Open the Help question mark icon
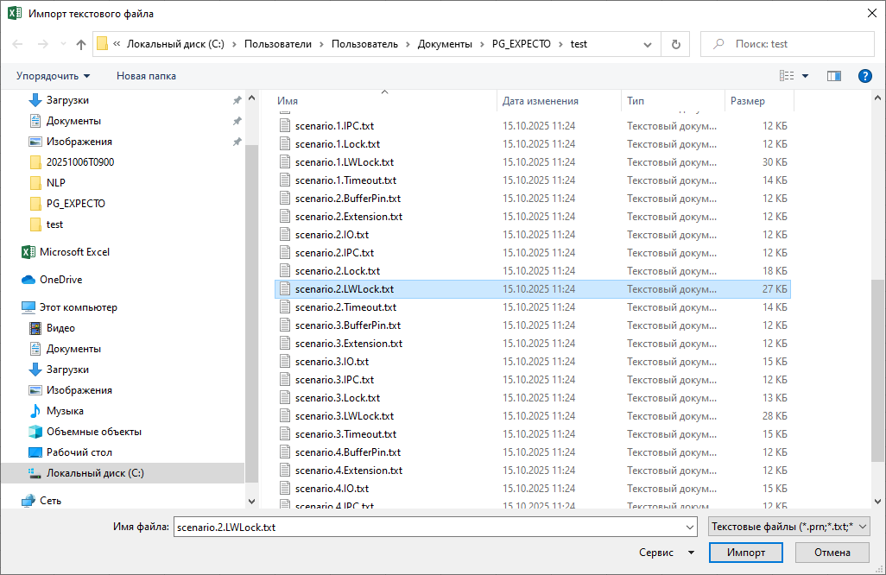The width and height of the screenshot is (886, 575). point(864,76)
